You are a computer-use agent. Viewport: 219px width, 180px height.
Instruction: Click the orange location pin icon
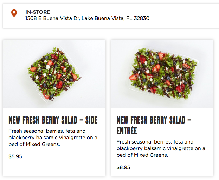click(14, 14)
